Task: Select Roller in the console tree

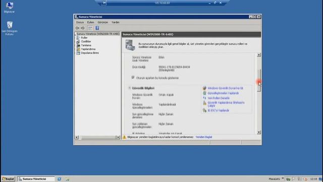Action: click(x=84, y=38)
